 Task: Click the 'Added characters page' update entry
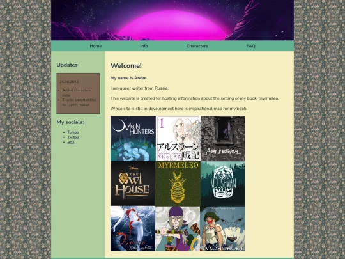(77, 93)
